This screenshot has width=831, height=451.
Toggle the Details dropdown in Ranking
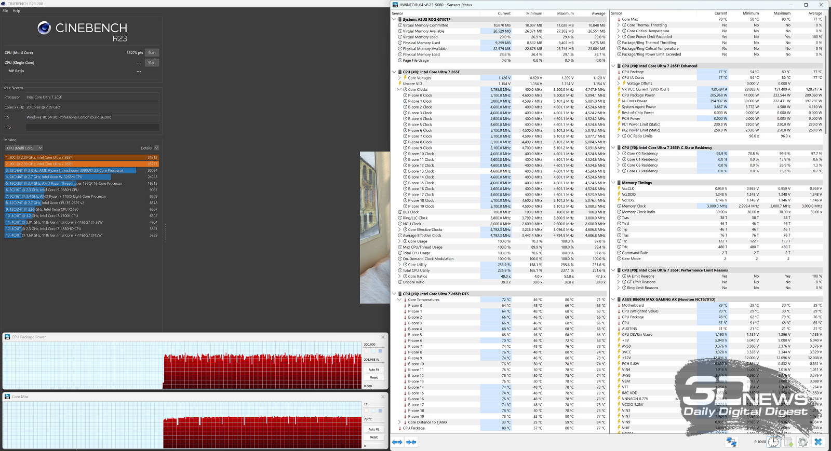click(156, 148)
